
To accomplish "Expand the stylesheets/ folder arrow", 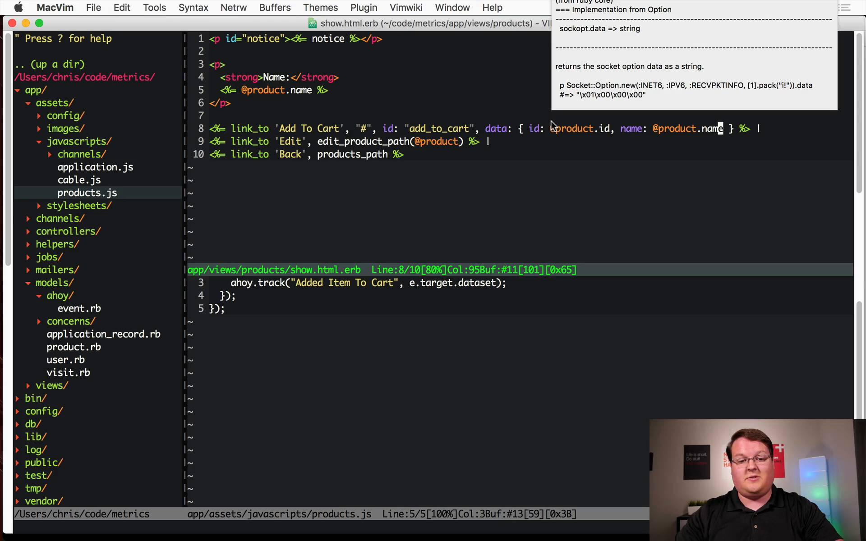I will (39, 206).
